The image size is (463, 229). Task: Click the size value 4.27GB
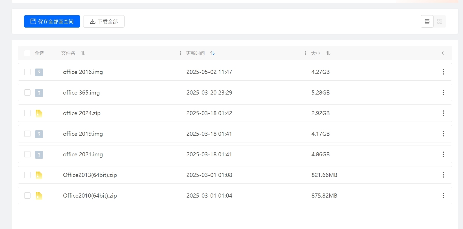(x=320, y=72)
